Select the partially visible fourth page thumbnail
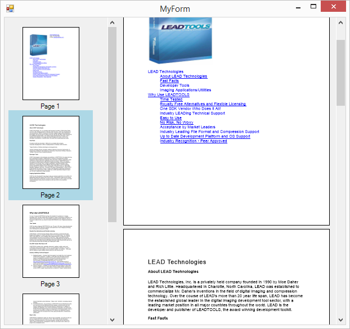 click(x=51, y=309)
